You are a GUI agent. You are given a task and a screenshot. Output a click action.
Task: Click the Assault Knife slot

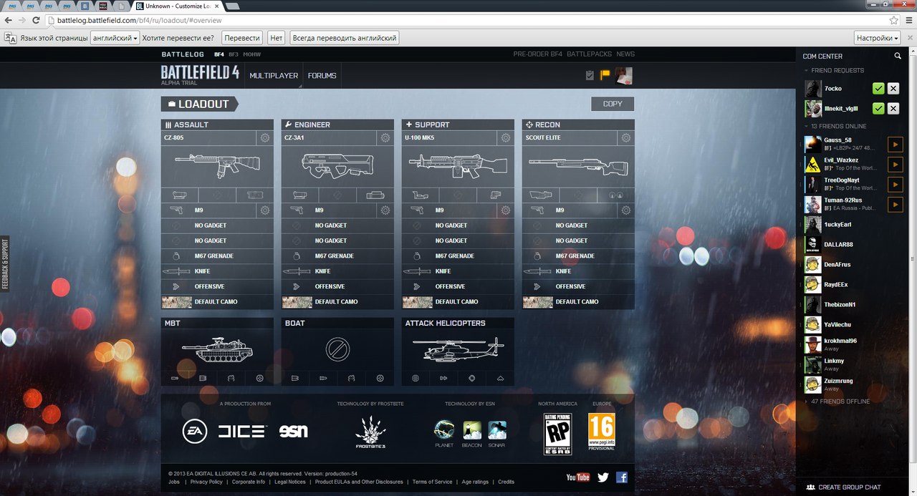pyautogui.click(x=217, y=271)
